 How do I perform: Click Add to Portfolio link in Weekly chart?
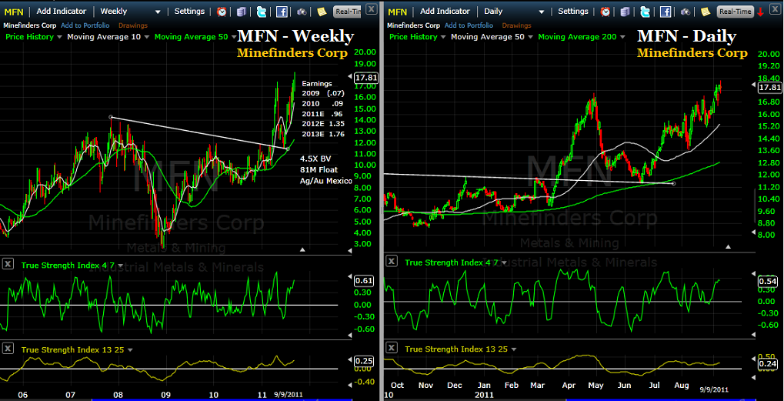pyautogui.click(x=85, y=25)
